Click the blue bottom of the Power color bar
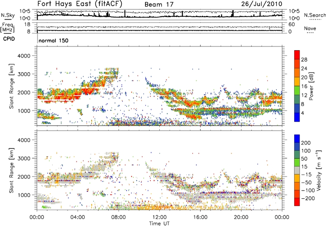Image resolution: width=326 pixels, height=226 pixels. click(x=297, y=117)
